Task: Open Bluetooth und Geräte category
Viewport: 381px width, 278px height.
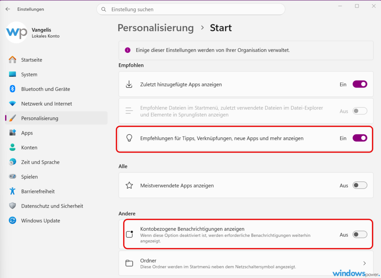Action: click(56, 89)
